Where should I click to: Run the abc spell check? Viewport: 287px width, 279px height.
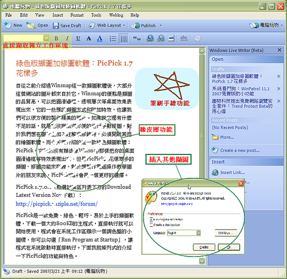click(184, 38)
